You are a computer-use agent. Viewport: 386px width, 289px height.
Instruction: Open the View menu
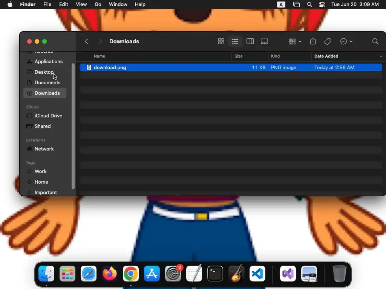click(x=81, y=5)
